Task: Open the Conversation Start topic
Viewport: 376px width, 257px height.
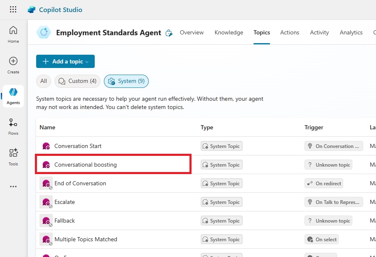Action: pos(78,146)
